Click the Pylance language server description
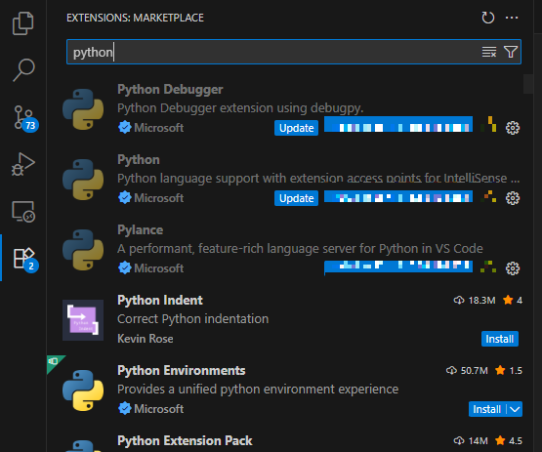Viewport: 542px width, 452px height. click(300, 249)
